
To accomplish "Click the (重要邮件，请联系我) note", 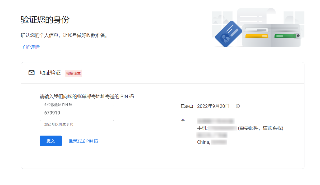I will click(261, 128).
